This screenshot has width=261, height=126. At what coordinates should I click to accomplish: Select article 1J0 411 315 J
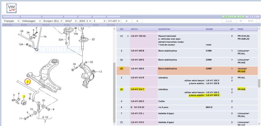(137, 114)
